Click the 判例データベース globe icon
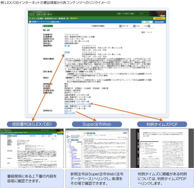This screenshot has width=194, height=189. [30, 22]
